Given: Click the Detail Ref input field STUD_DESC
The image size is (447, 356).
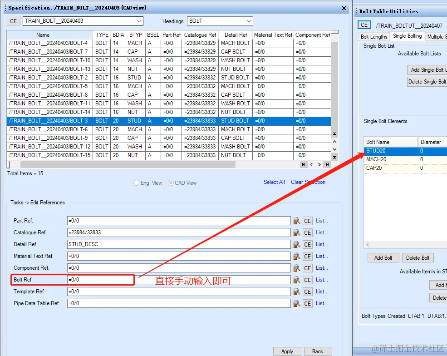Looking at the screenshot, I should [x=179, y=244].
